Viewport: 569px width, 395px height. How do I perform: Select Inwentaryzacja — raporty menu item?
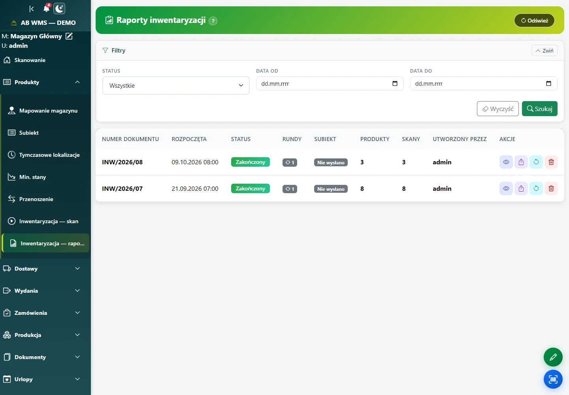(46, 243)
